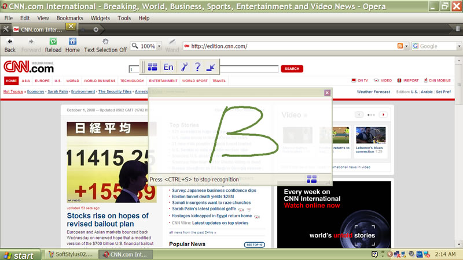
Task: Go to Home via toolbar icon
Action: coord(72,42)
